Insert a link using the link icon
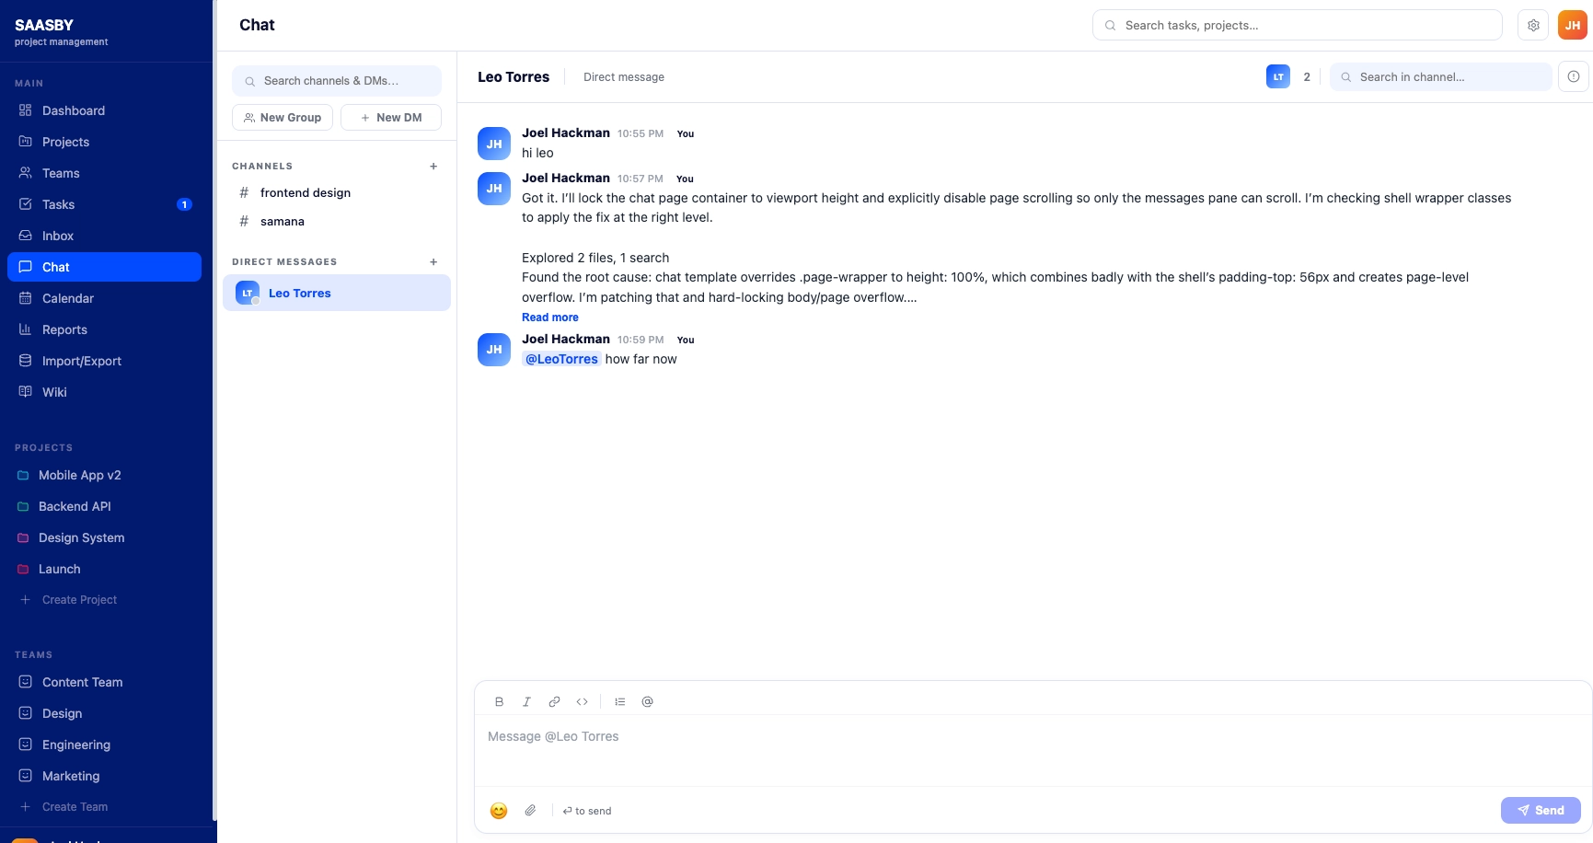This screenshot has width=1593, height=843. click(554, 701)
